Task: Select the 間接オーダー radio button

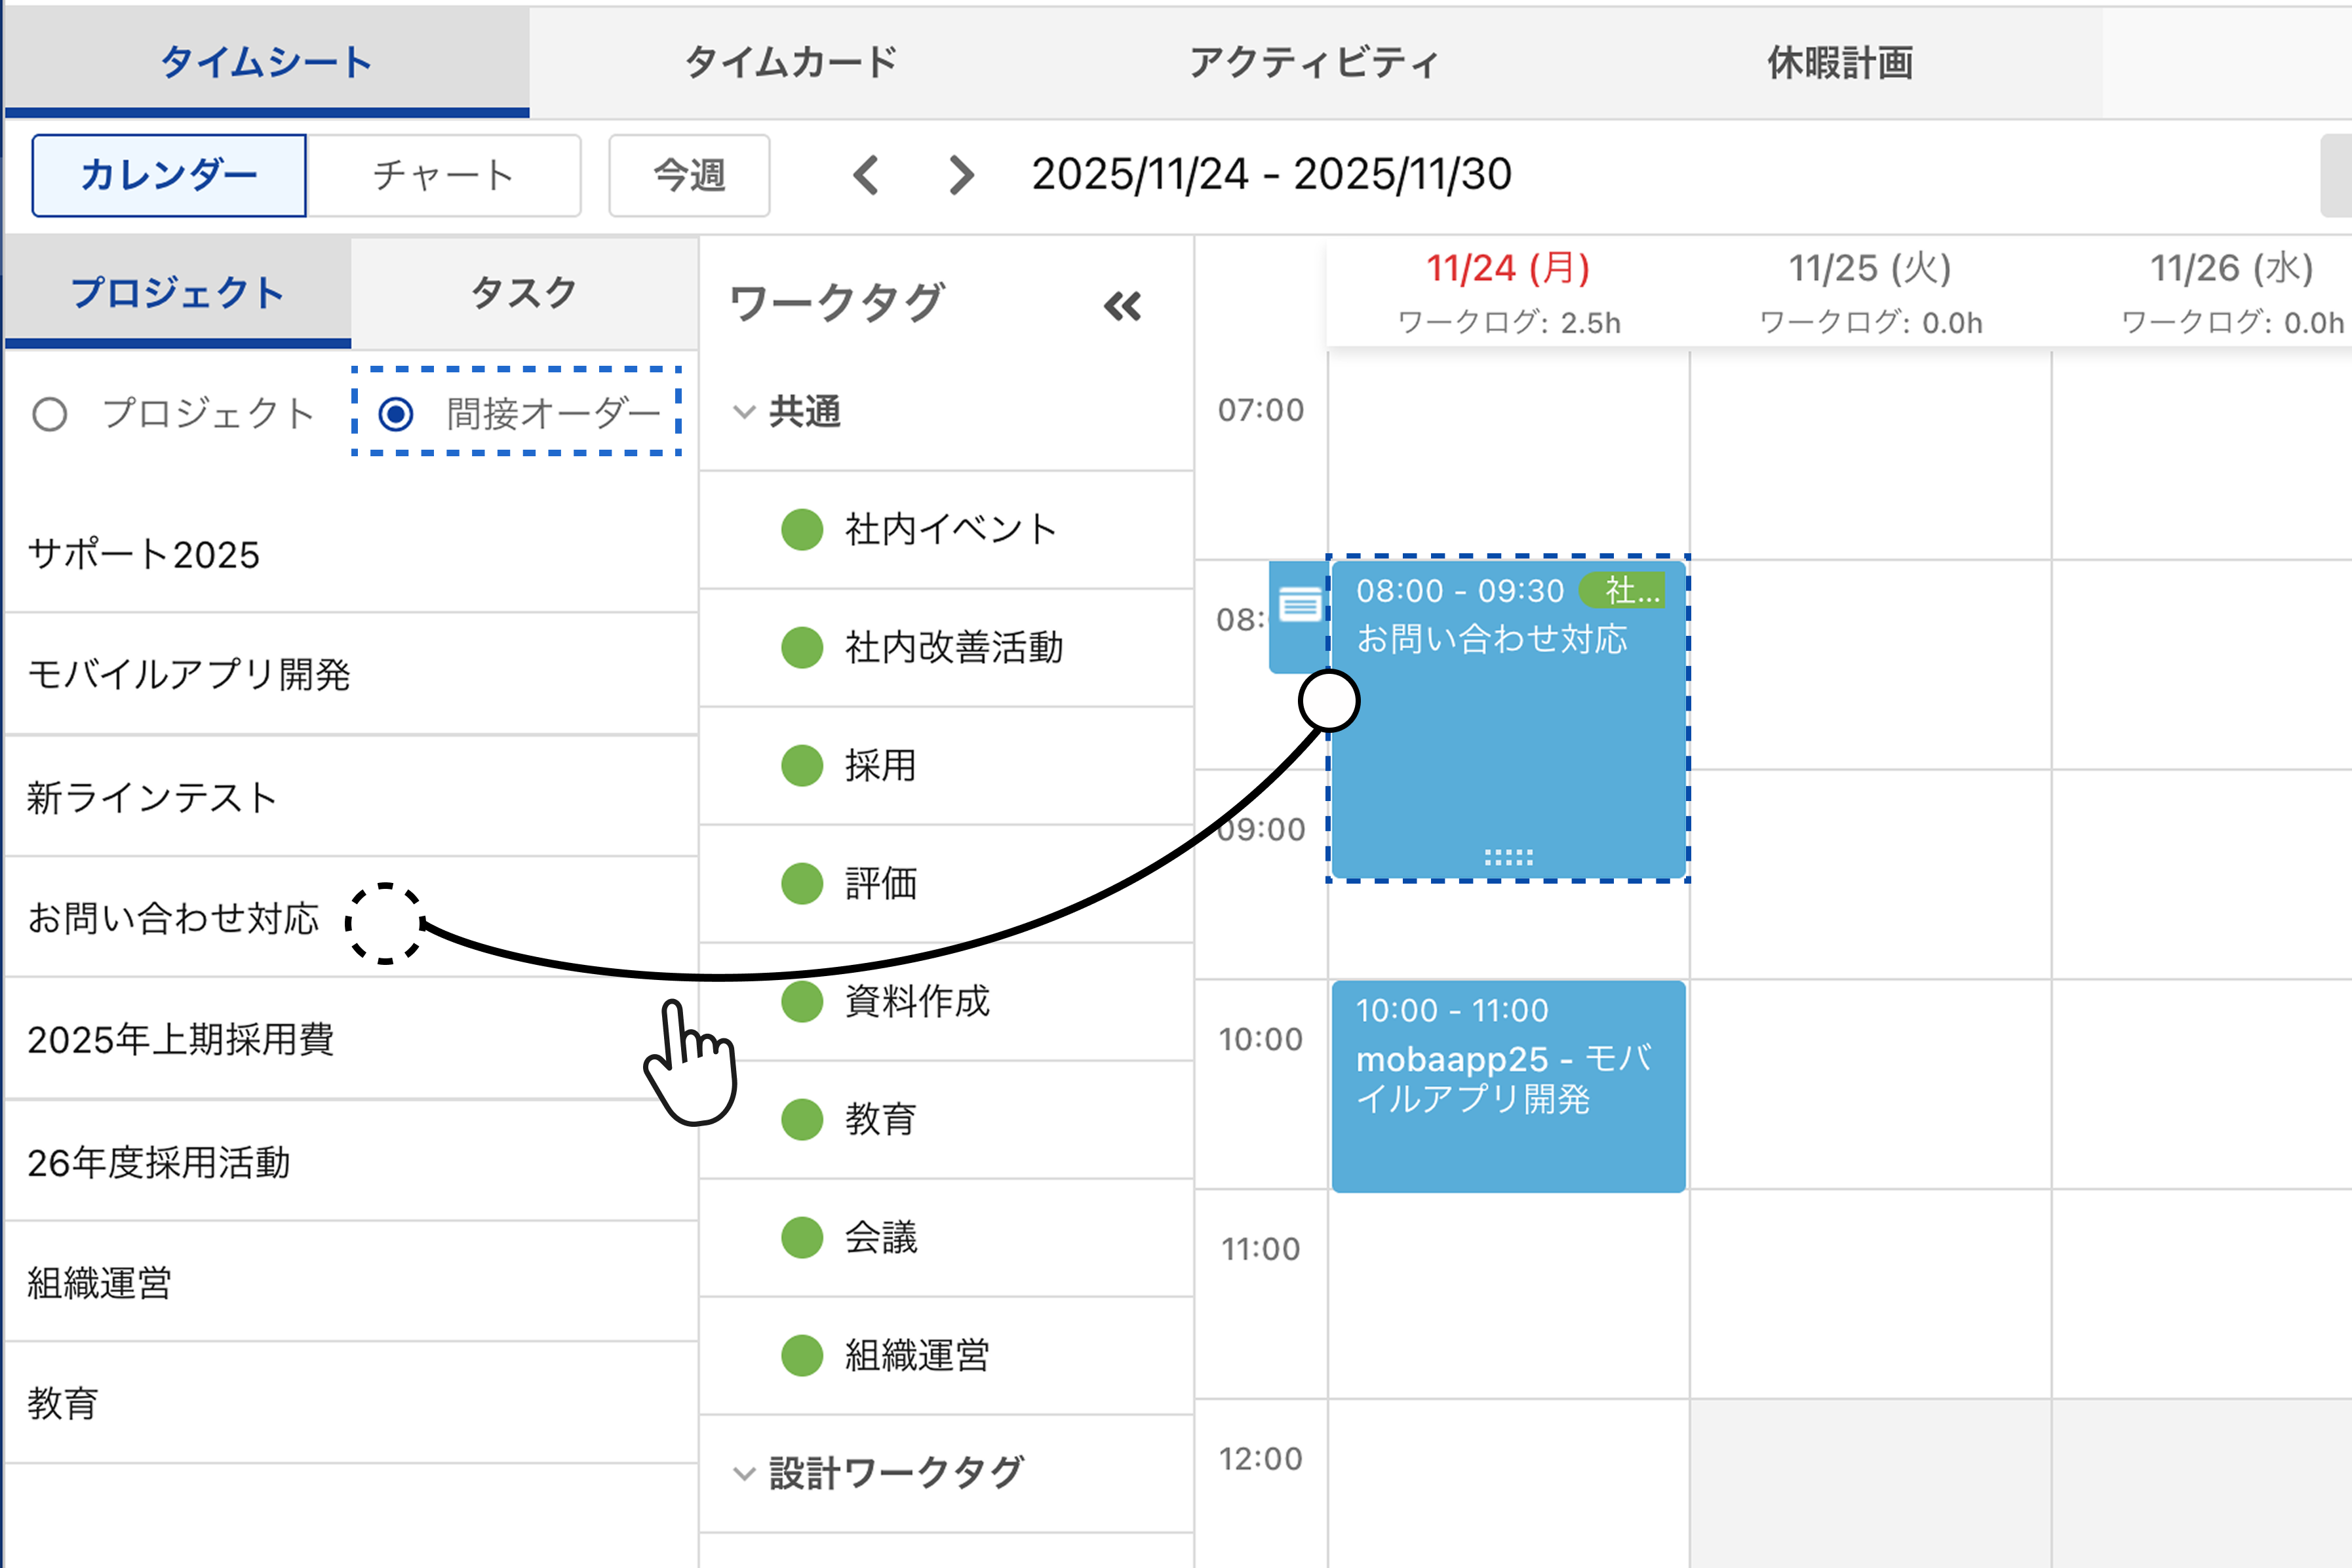Action: coord(396,414)
